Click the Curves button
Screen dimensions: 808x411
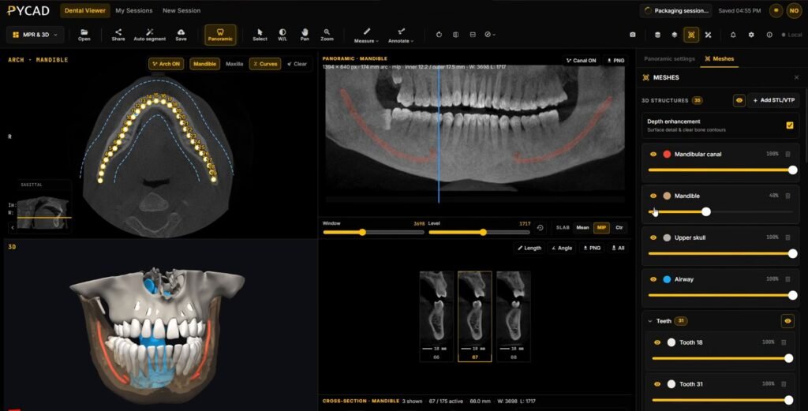(x=265, y=64)
